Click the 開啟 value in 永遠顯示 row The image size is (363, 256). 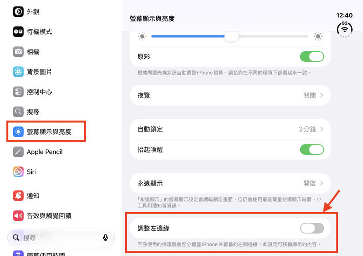click(309, 183)
